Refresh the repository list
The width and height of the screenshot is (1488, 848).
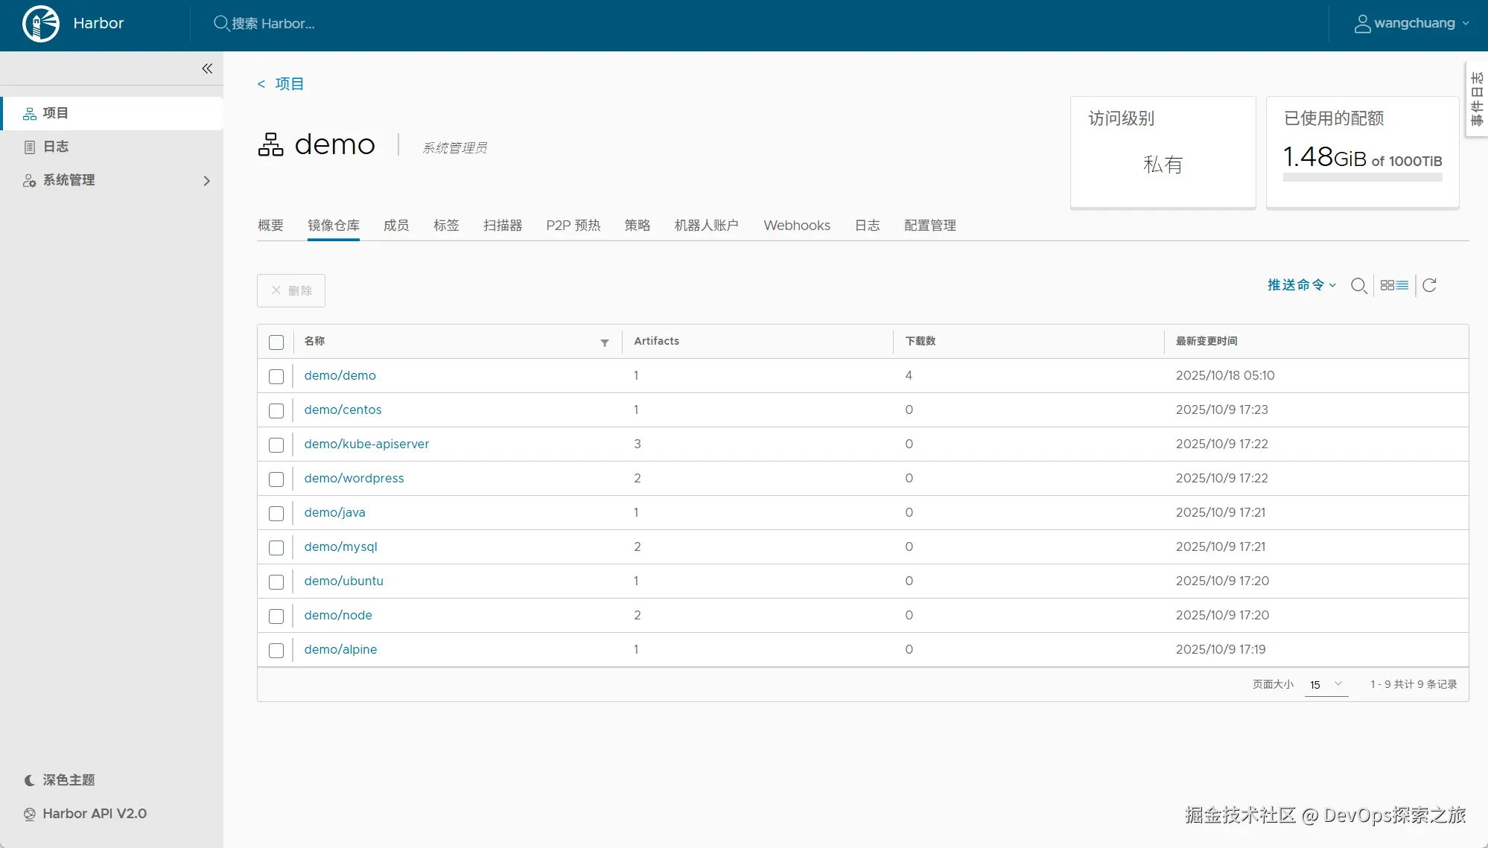coord(1429,285)
